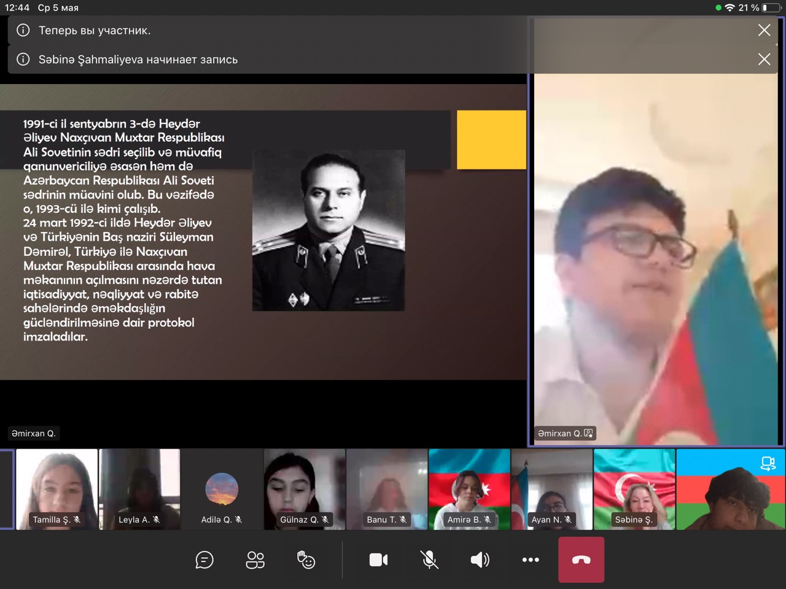Tap the Wi-Fi icon in status bar
Screen dimensions: 786x589
[730, 8]
